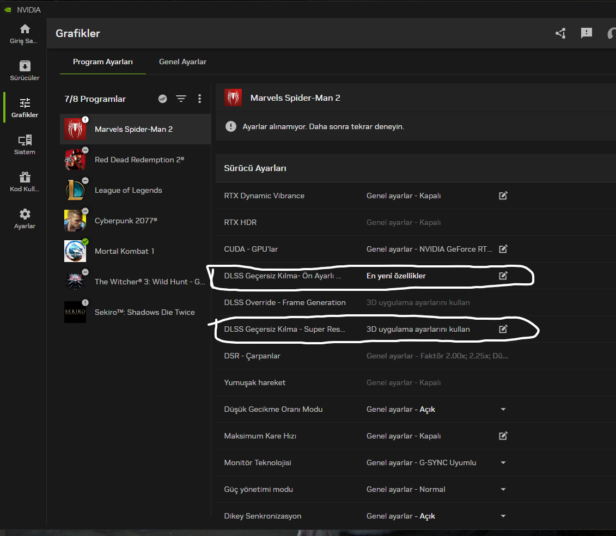Expand Güç yönetimi modu dropdown
Viewport: 616px width, 536px height.
pos(503,489)
